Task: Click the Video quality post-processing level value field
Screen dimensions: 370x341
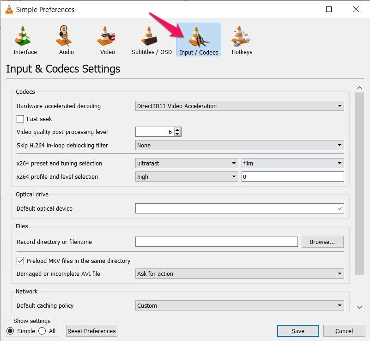Action: 155,132
